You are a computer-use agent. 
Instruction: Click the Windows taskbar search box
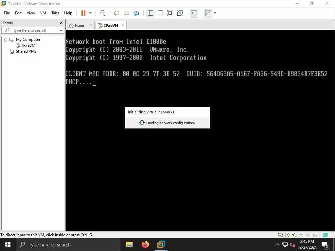pos(68,244)
